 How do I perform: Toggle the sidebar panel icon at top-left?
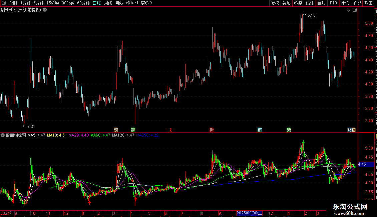4,3
